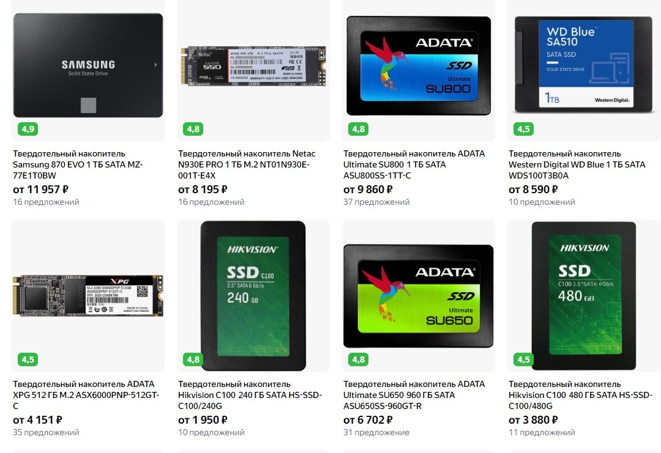The width and height of the screenshot is (661, 453).
Task: Click the 4,9 rating badge on Samsung
Action: (x=28, y=129)
